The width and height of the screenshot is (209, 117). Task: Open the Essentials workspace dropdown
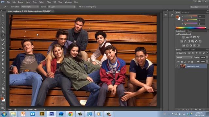(199, 7)
